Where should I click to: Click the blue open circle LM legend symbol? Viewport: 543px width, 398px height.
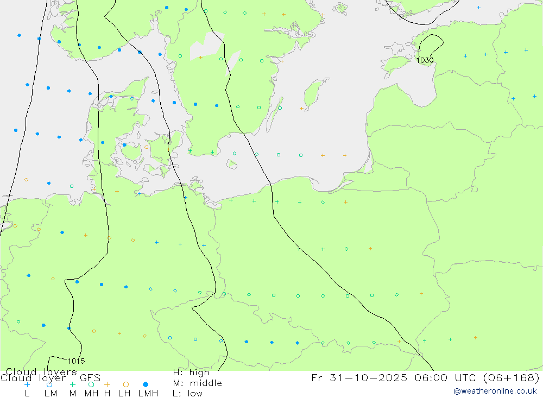(49, 384)
